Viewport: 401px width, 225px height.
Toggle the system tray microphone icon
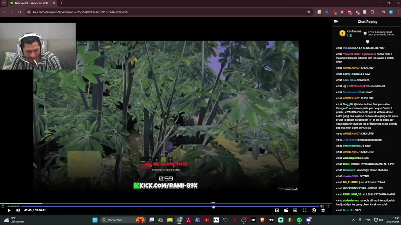[x=360, y=220]
